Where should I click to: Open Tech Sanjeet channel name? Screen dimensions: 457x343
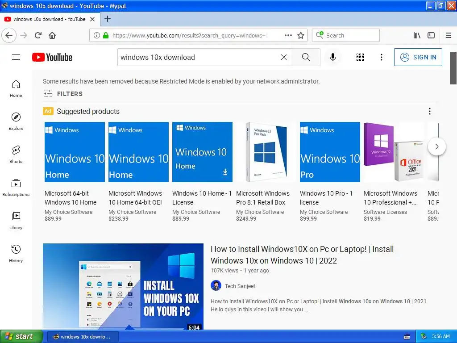tap(240, 286)
